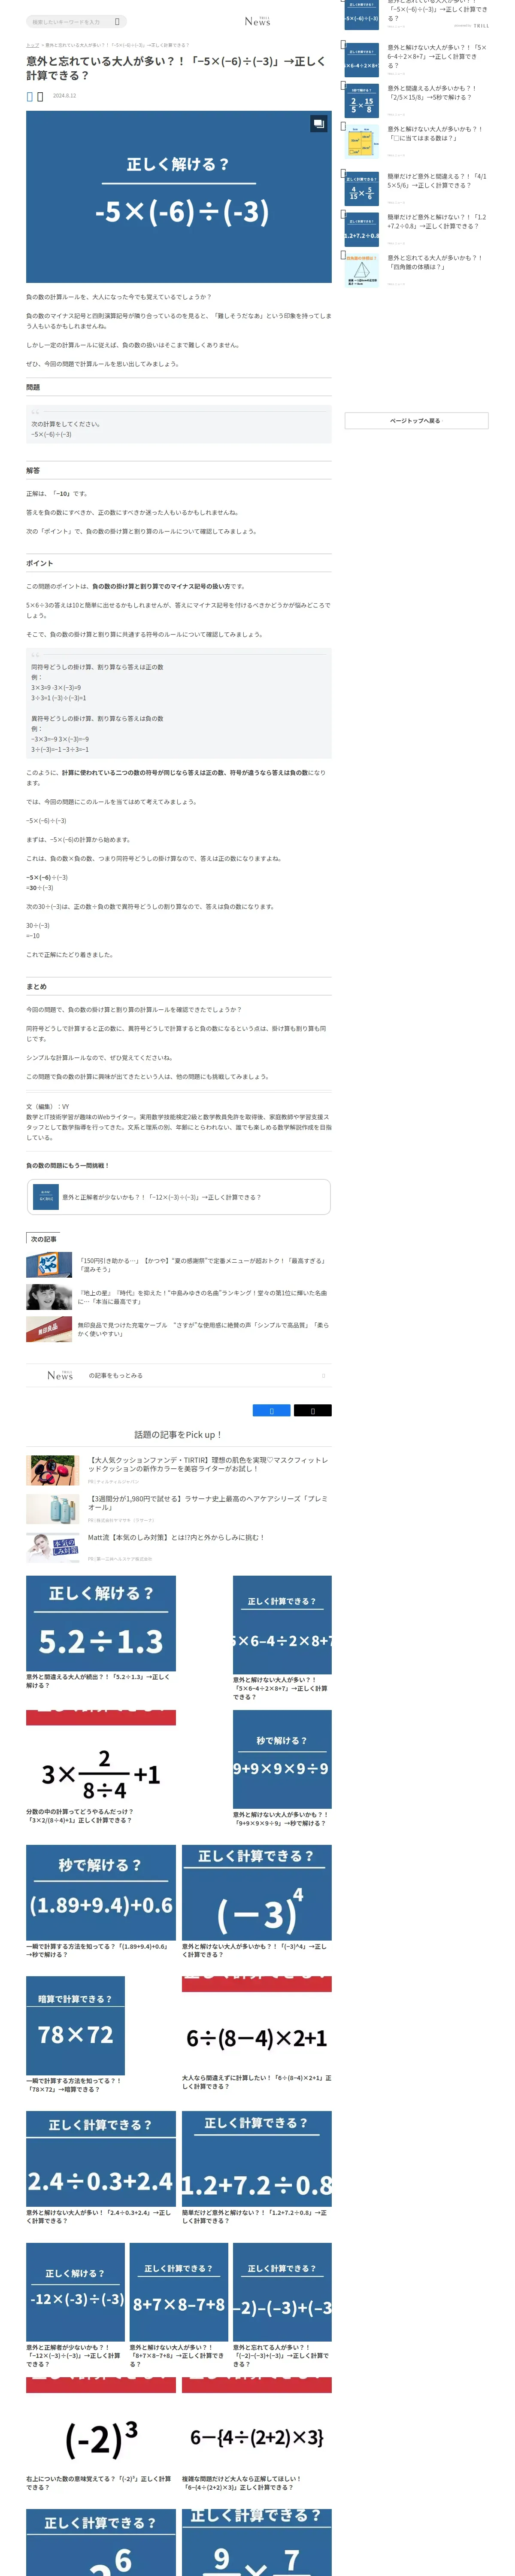Click the keyword search input field

tap(76, 21)
